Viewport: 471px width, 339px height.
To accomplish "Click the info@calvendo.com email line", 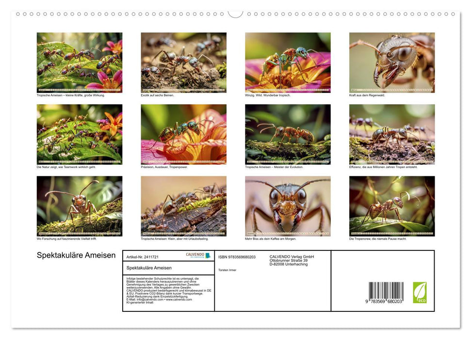I will [159, 299].
